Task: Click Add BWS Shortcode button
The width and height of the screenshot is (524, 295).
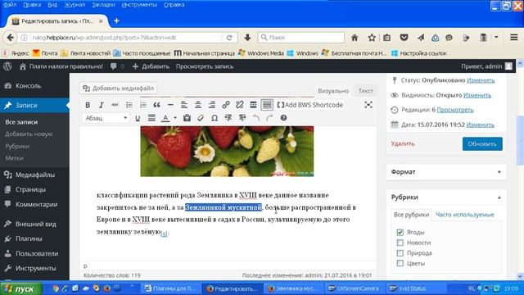Action: [310, 105]
